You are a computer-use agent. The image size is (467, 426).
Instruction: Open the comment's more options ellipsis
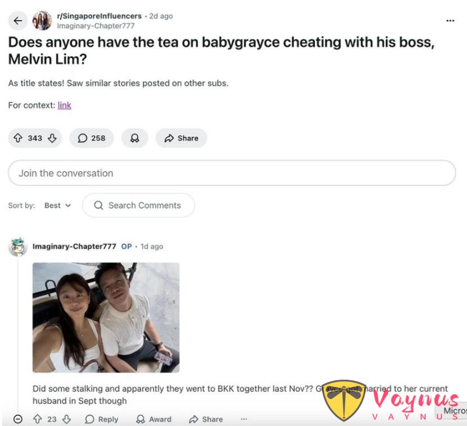(244, 419)
